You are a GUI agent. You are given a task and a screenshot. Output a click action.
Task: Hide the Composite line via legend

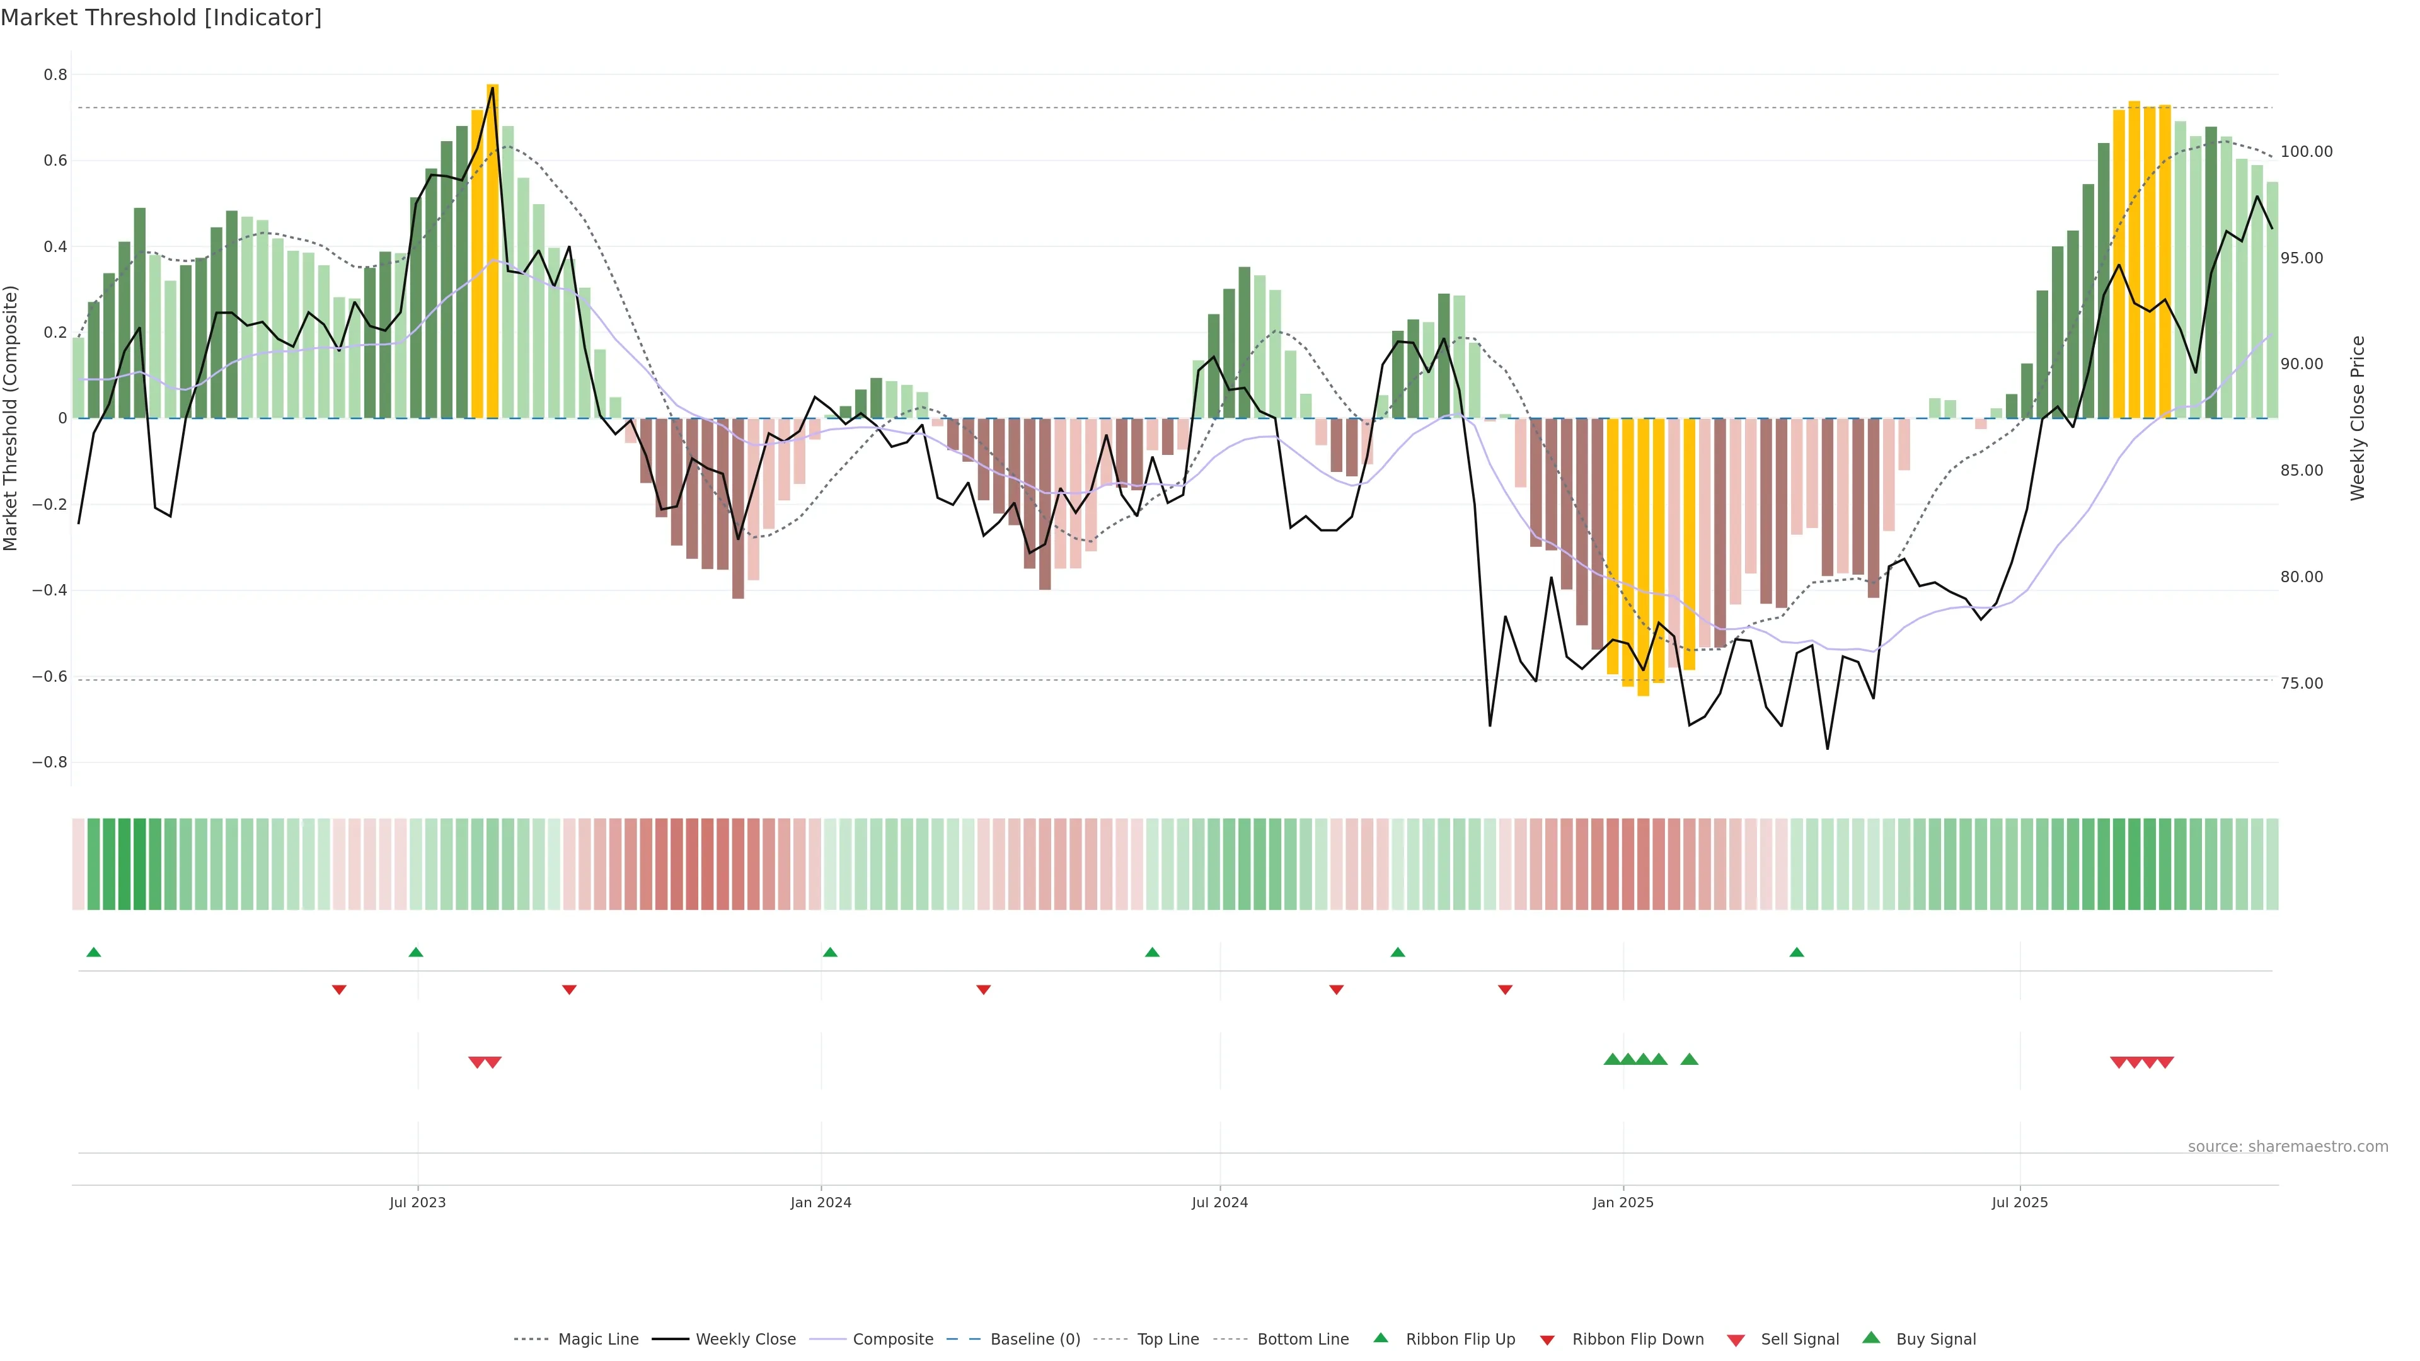[x=892, y=1340]
